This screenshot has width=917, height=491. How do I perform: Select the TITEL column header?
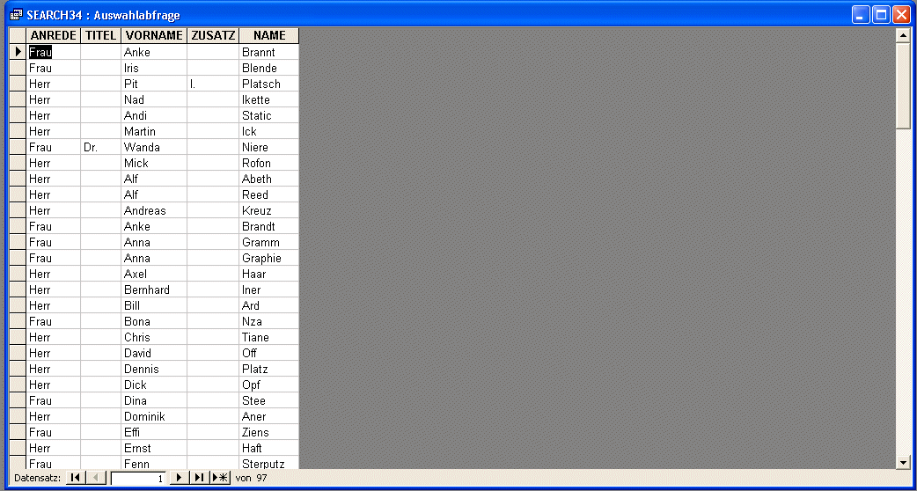point(100,36)
